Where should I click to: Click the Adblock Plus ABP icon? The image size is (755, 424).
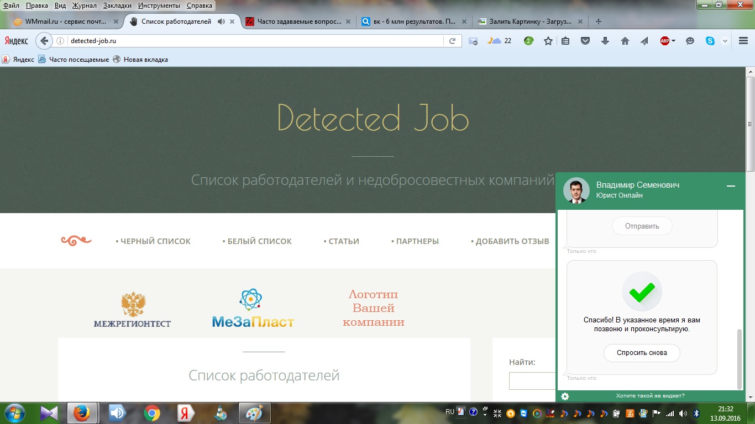click(664, 41)
